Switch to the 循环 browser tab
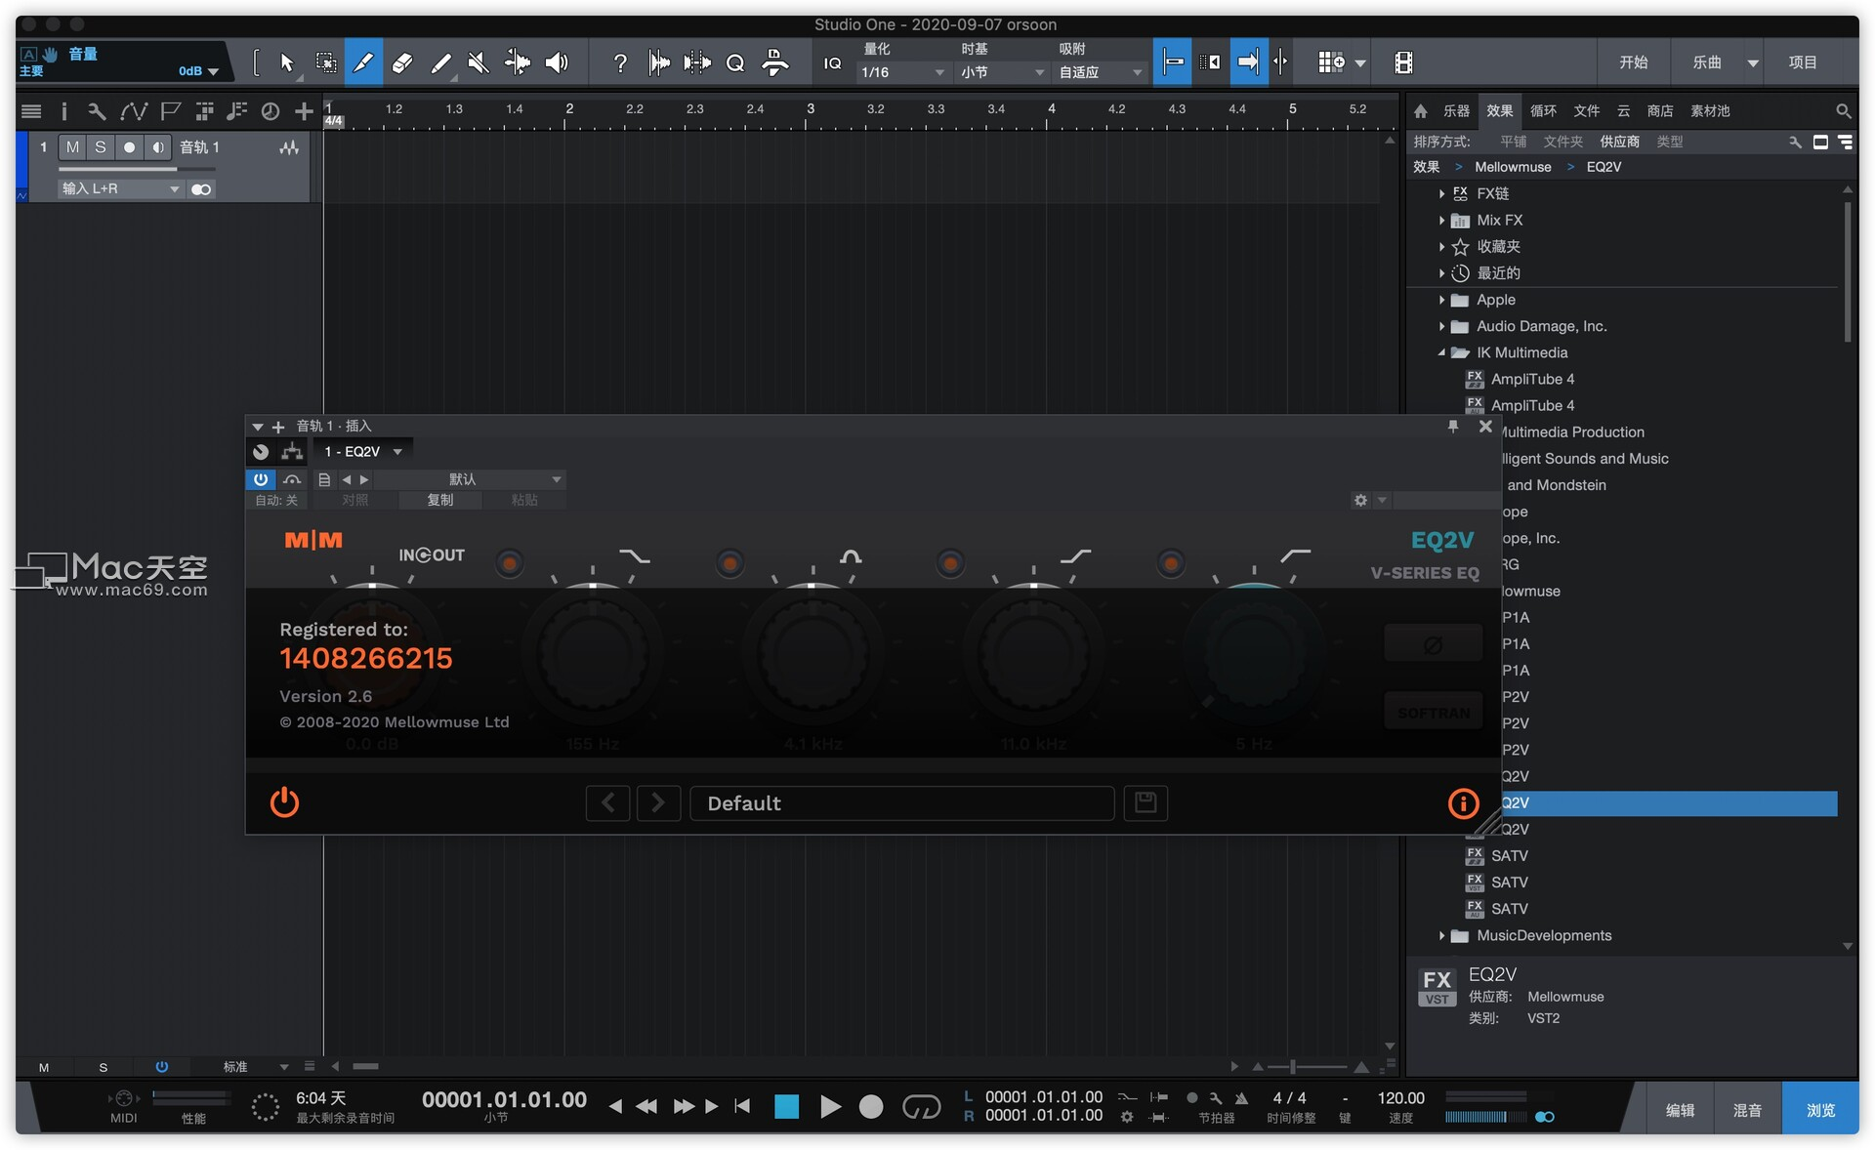Image resolution: width=1875 pixels, height=1150 pixels. click(x=1543, y=111)
